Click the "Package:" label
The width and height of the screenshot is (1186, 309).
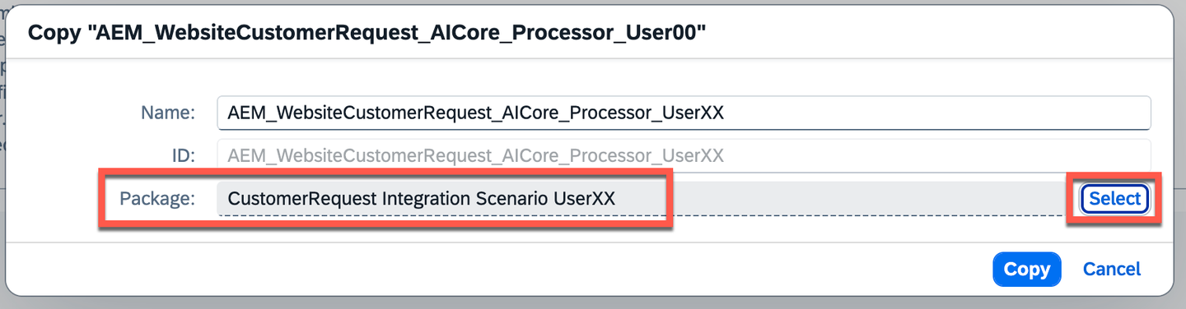point(157,198)
